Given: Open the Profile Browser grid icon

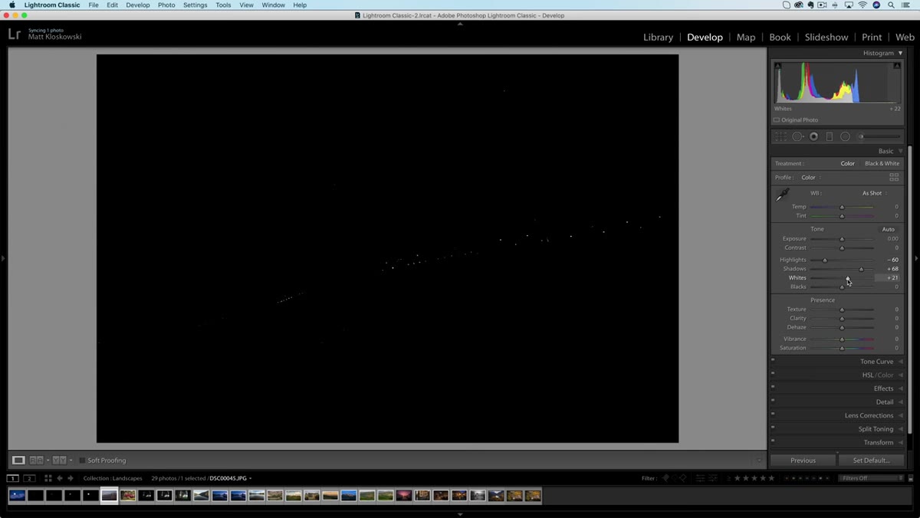Looking at the screenshot, I should [894, 177].
